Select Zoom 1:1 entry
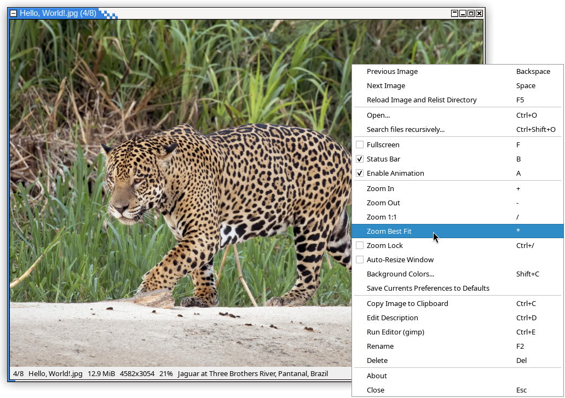 click(458, 217)
